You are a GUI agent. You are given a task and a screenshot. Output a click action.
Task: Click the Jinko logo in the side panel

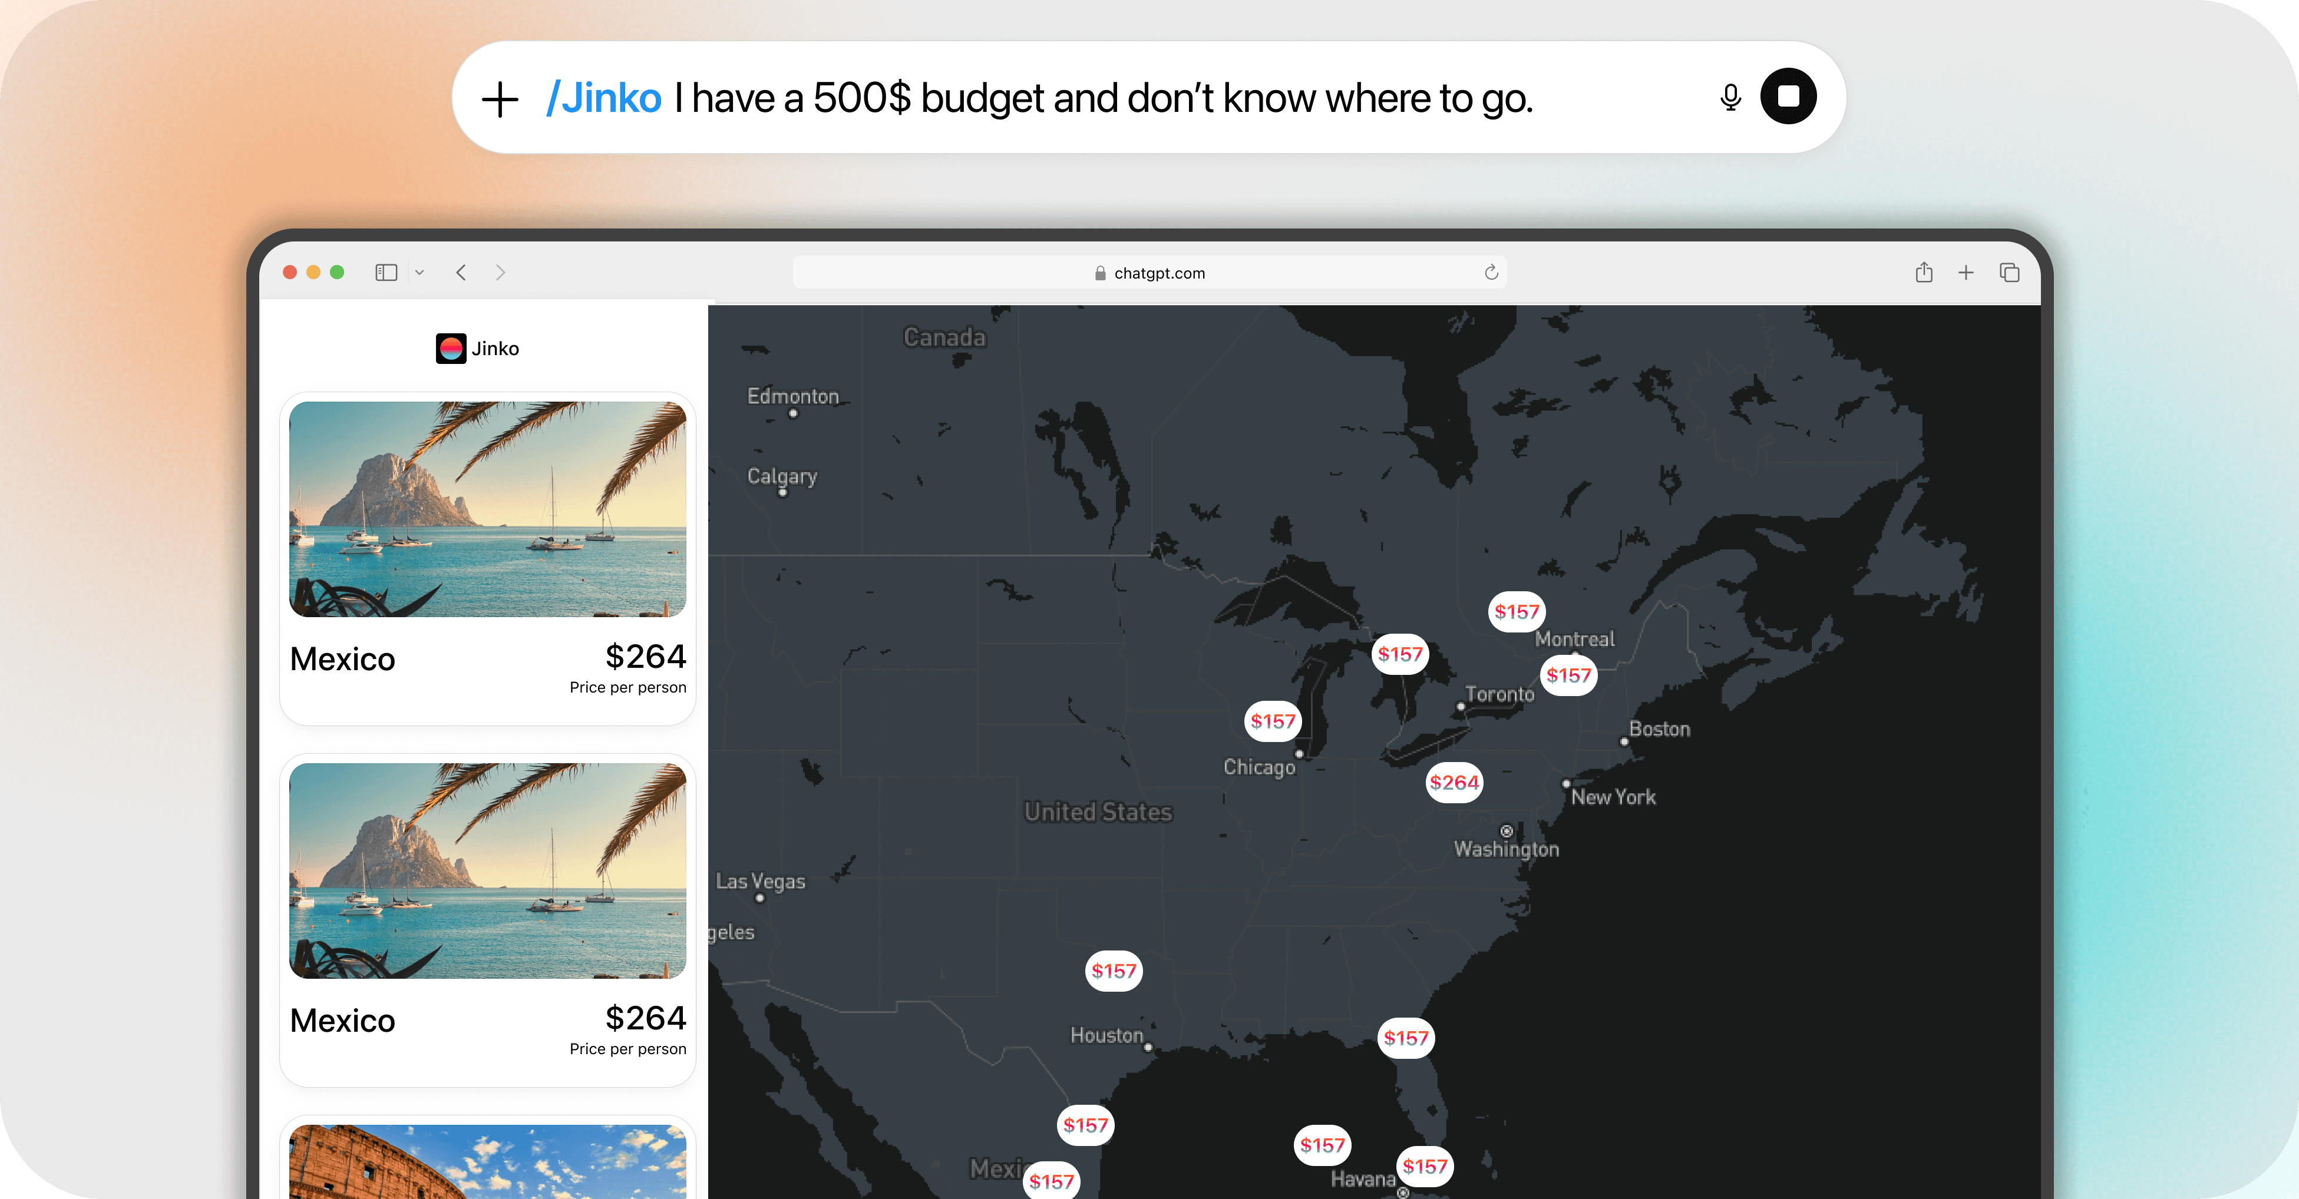pos(451,349)
